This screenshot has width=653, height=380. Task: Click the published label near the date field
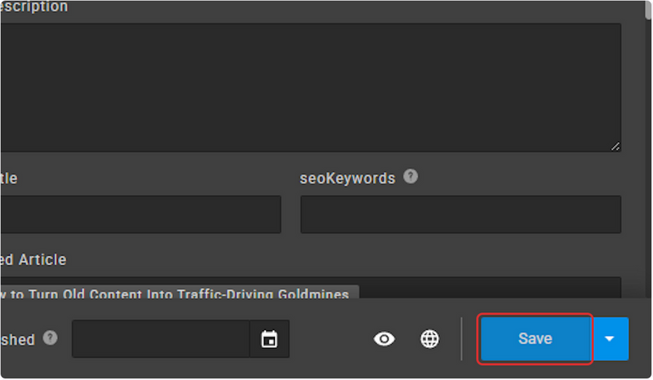(x=17, y=339)
